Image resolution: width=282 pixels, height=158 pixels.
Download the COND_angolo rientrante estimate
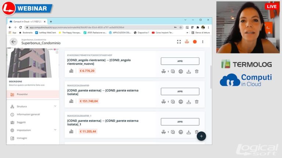[x=189, y=71]
